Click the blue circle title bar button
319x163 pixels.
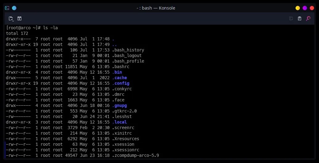click(14, 8)
